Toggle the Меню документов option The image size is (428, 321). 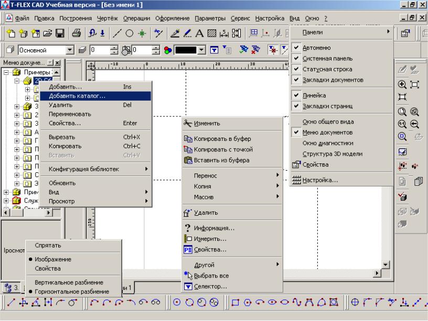342,132
